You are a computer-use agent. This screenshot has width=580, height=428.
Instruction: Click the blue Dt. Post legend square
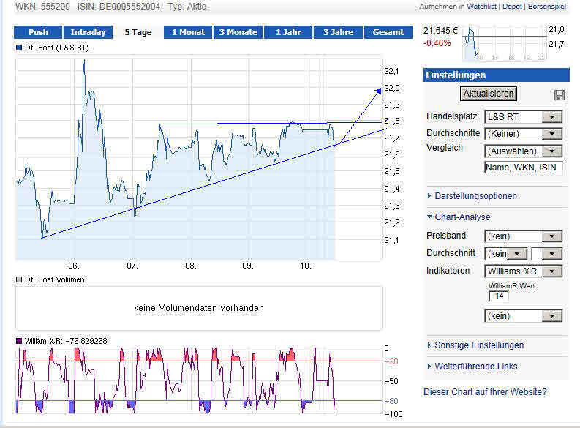[19, 48]
